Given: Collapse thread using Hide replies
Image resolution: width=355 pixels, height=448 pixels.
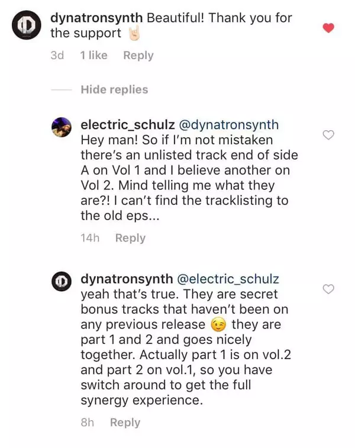Looking at the screenshot, I should 114,90.
